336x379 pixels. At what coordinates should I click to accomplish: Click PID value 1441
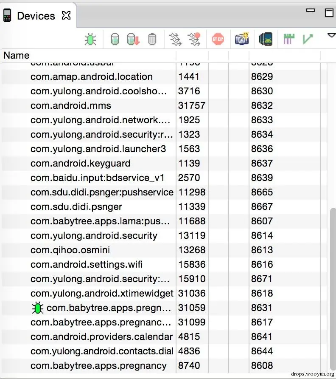[189, 77]
